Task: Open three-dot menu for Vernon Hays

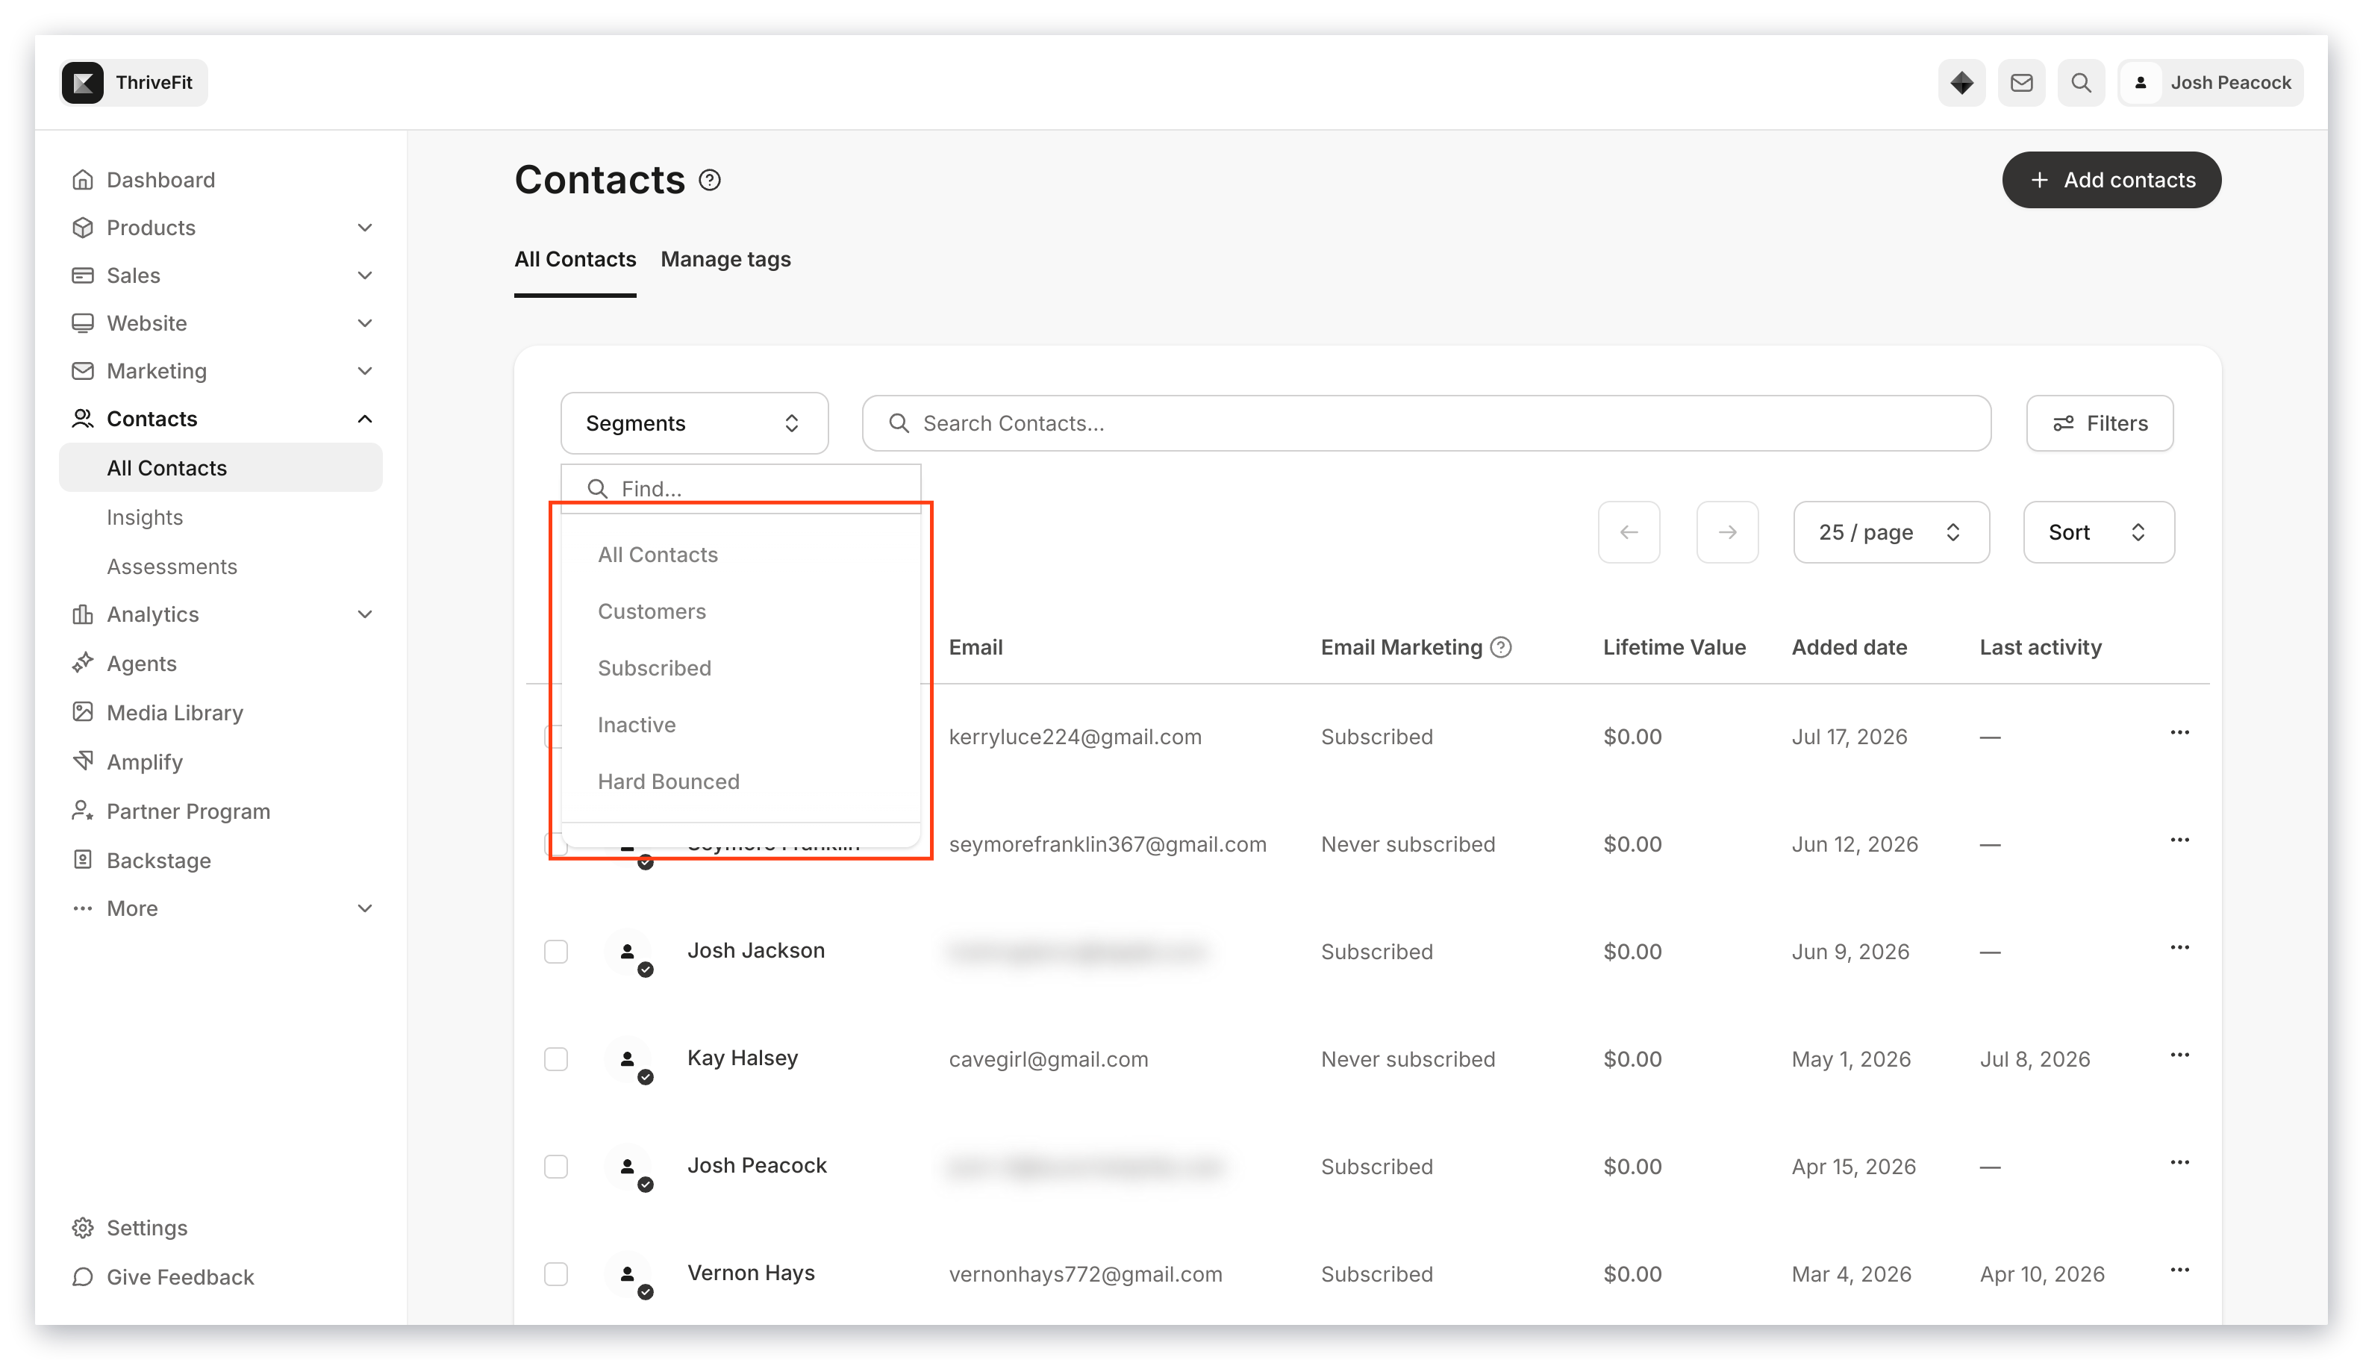Action: click(2180, 1270)
